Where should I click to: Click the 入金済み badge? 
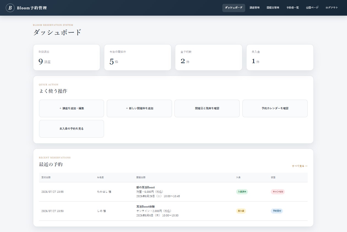[242, 192]
